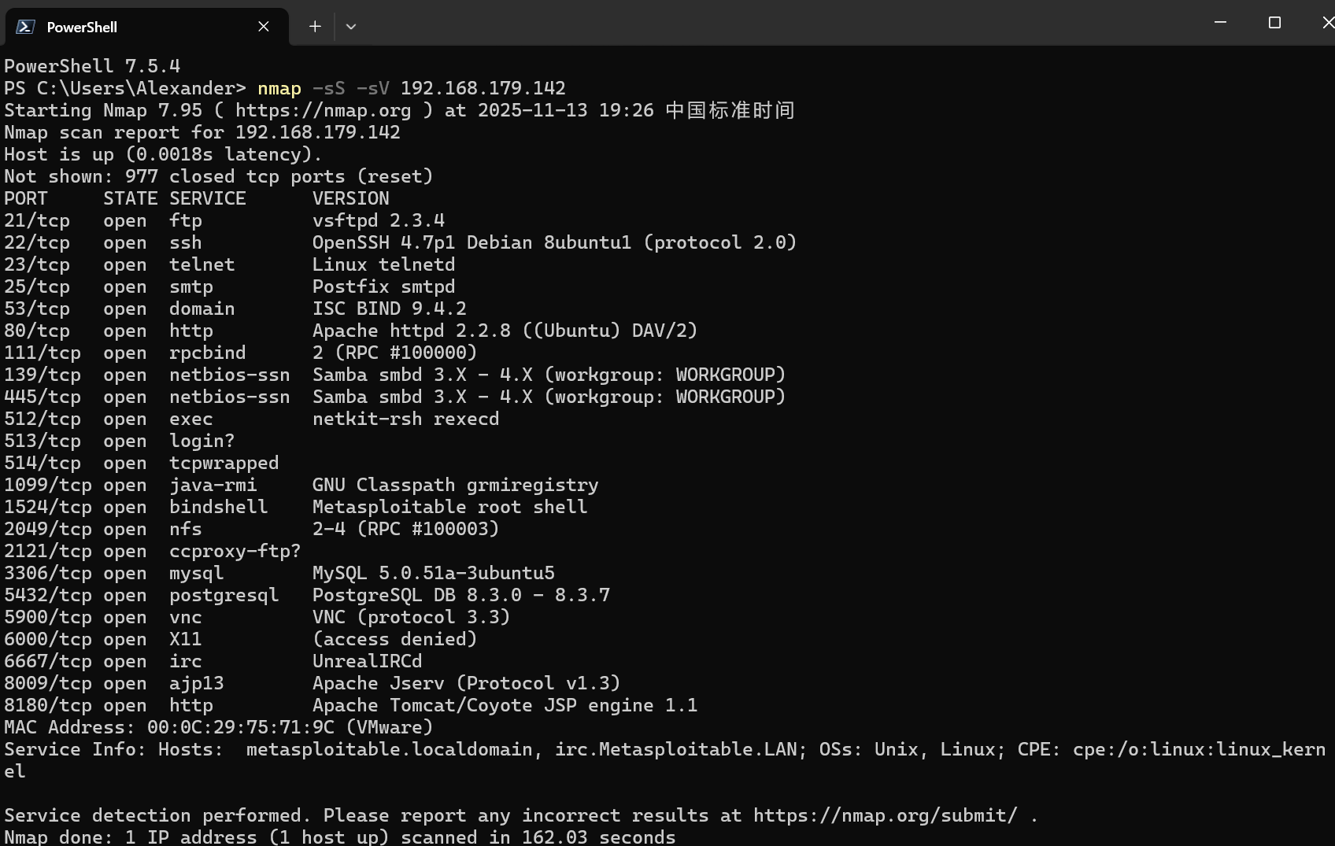Image resolution: width=1335 pixels, height=846 pixels.
Task: Click the 'OpenSSH 4.7p1 Debian 8ubuntu1' version text
Action: [x=472, y=242]
